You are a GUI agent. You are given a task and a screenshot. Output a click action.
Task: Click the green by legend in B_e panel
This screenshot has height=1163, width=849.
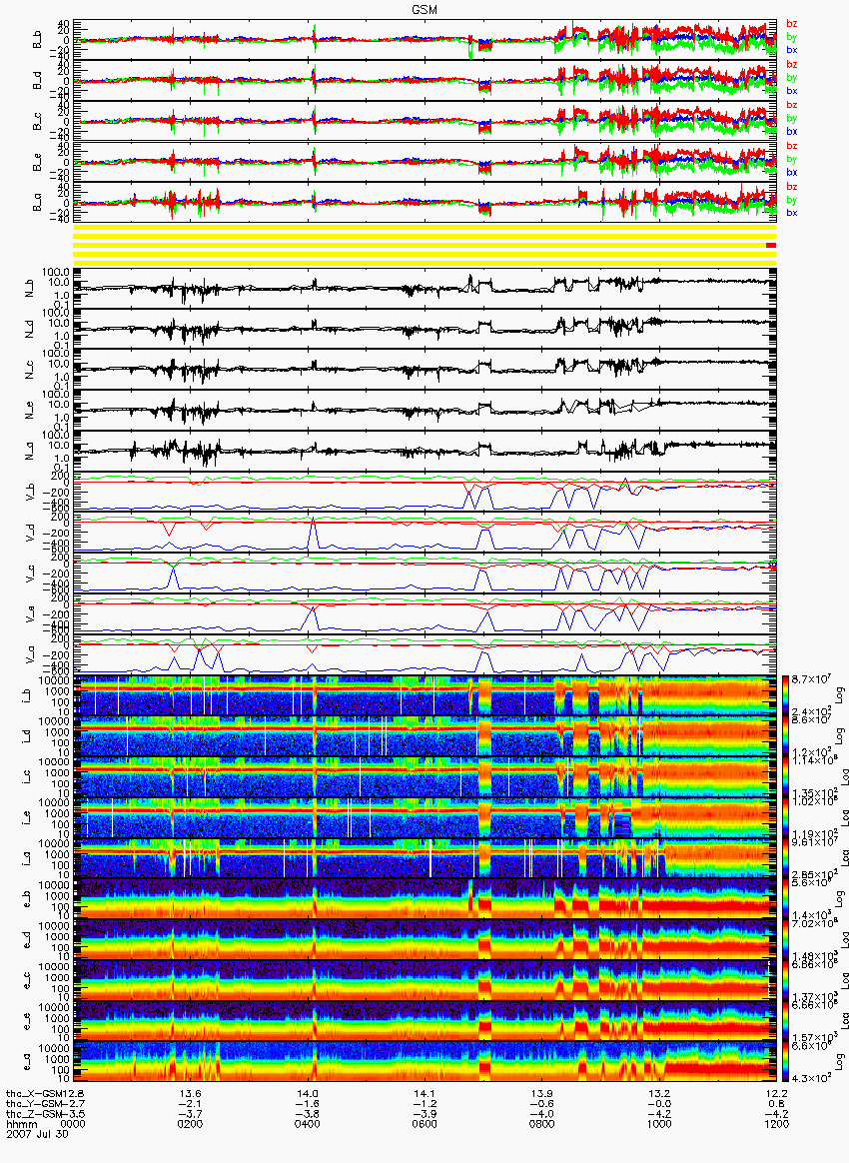[792, 159]
